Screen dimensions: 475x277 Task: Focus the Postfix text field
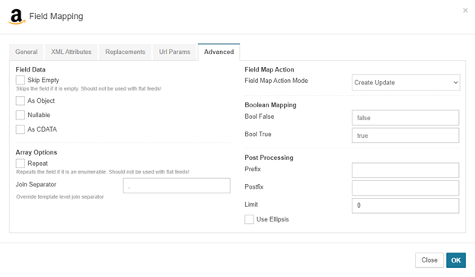coord(405,188)
